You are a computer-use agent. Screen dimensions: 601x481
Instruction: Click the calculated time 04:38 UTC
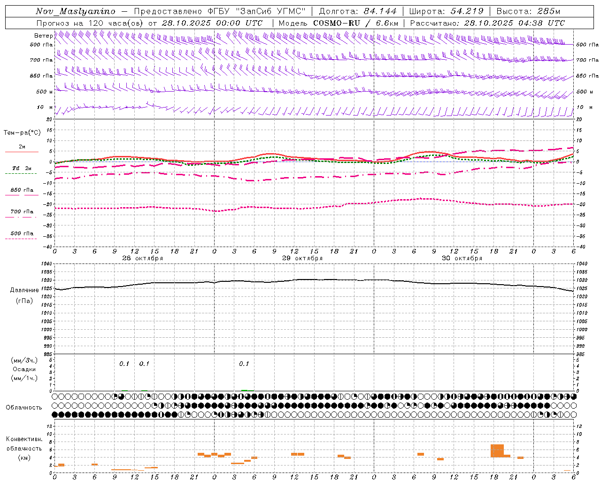click(541, 23)
